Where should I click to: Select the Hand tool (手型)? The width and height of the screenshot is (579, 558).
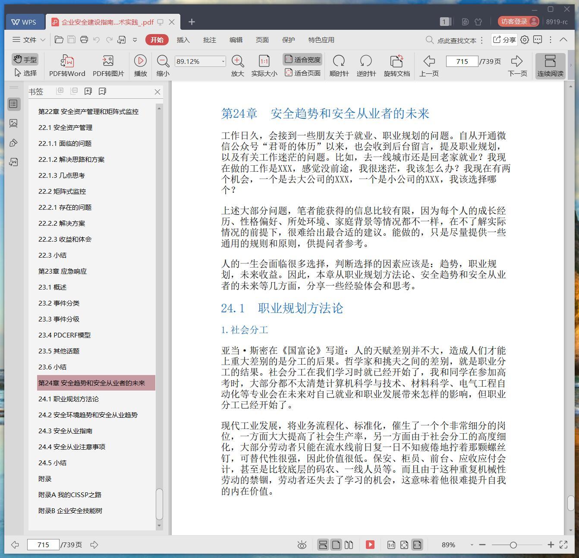[x=25, y=60]
